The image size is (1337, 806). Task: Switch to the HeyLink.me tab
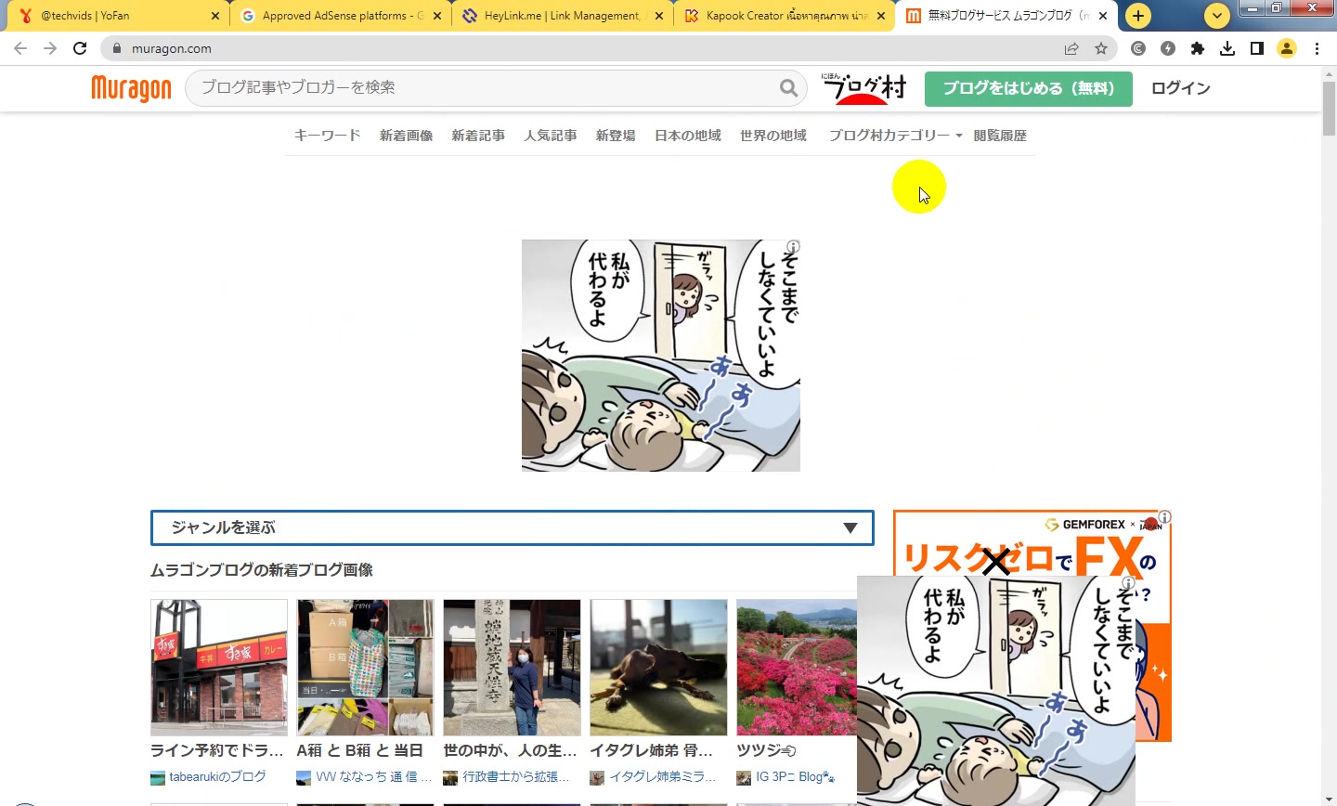[562, 16]
